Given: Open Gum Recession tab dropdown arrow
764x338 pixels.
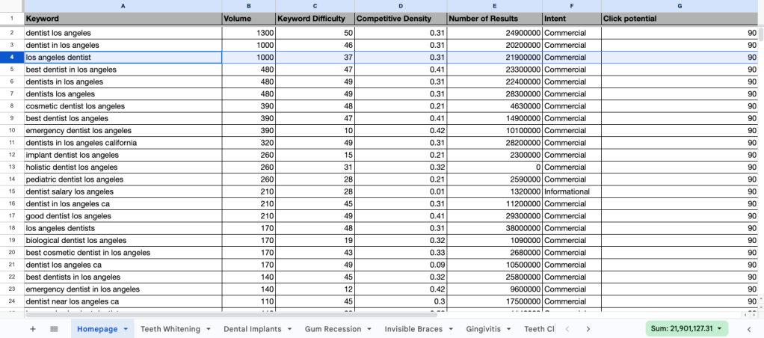Looking at the screenshot, I should point(369,329).
